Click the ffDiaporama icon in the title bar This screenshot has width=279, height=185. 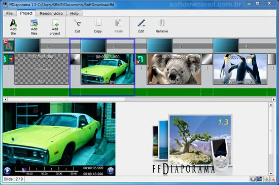(6, 5)
